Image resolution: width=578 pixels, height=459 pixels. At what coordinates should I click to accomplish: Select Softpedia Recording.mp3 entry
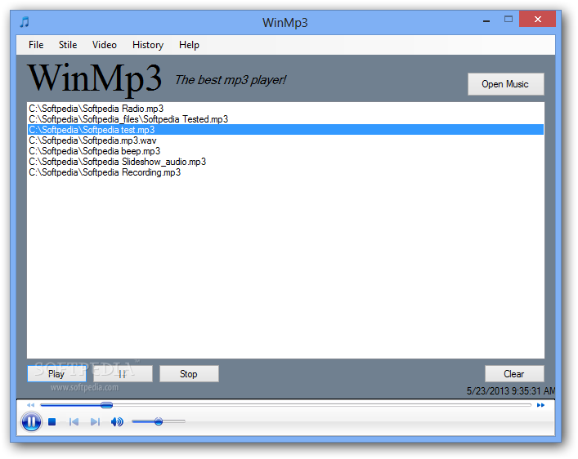(285, 172)
